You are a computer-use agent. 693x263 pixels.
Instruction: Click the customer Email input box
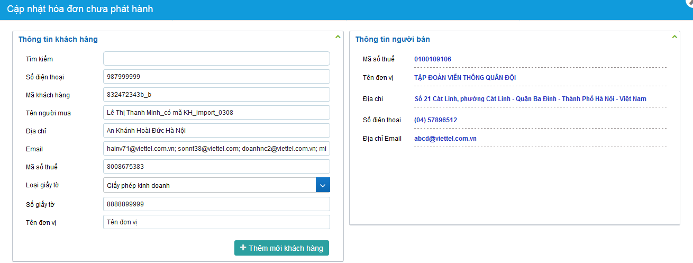pos(216,149)
